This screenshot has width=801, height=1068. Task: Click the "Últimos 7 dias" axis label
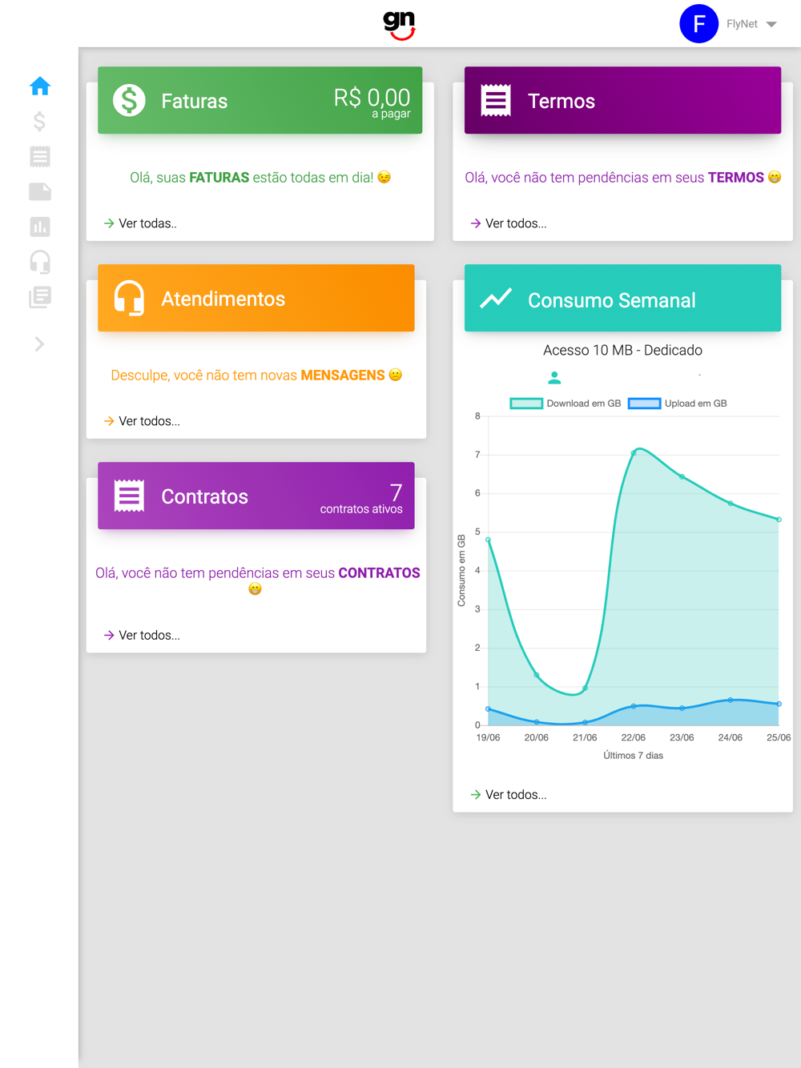click(x=633, y=755)
